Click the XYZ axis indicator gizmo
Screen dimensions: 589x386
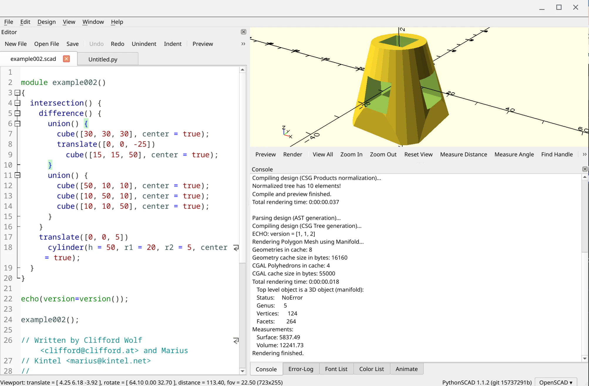pos(287,132)
